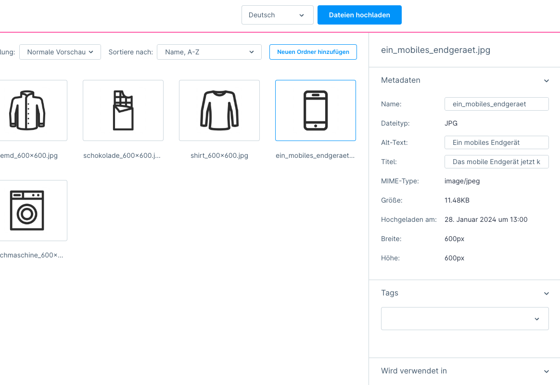Click the Dateien hochladen button
560x385 pixels.
359,15
